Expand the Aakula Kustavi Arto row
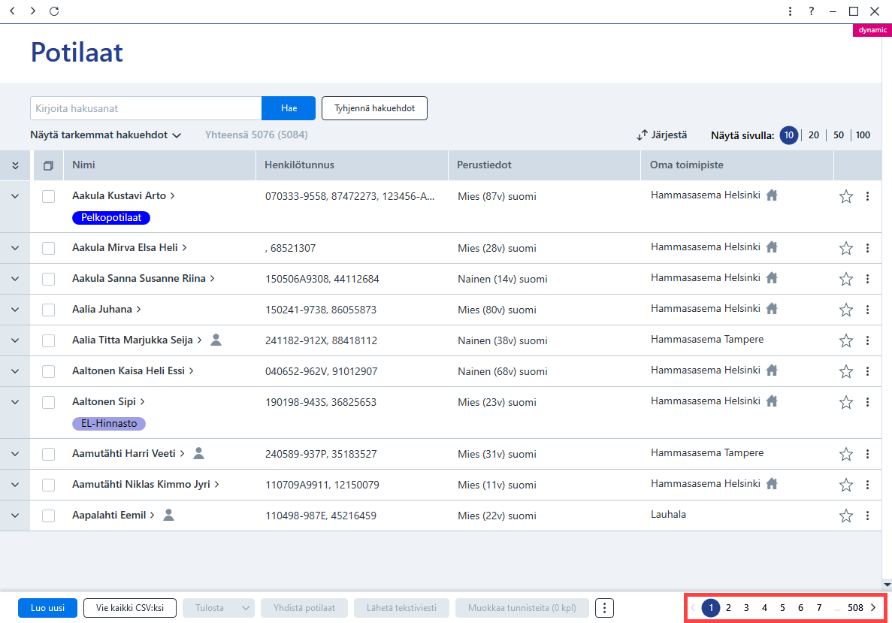This screenshot has height=623, width=892. click(x=15, y=196)
